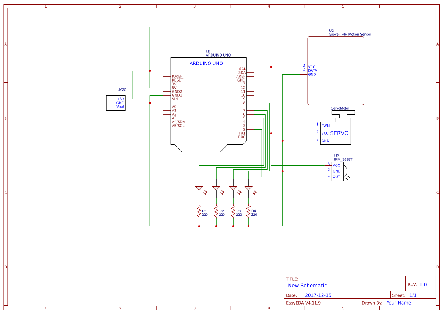Select the date 2017-12-15 in title block
This screenshot has width=444, height=314.
point(319,294)
